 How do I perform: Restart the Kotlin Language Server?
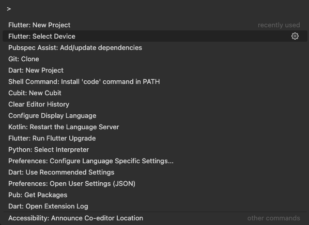click(155, 127)
